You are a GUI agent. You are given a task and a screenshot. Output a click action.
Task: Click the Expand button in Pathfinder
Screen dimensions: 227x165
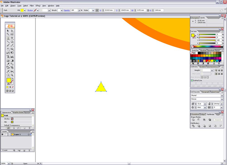[x=218, y=120]
